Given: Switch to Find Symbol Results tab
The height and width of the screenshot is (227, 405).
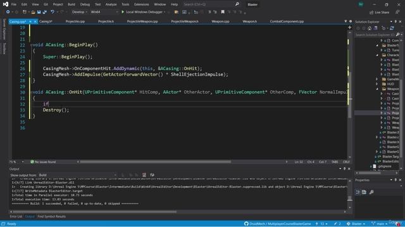Looking at the screenshot, I should point(51,216).
